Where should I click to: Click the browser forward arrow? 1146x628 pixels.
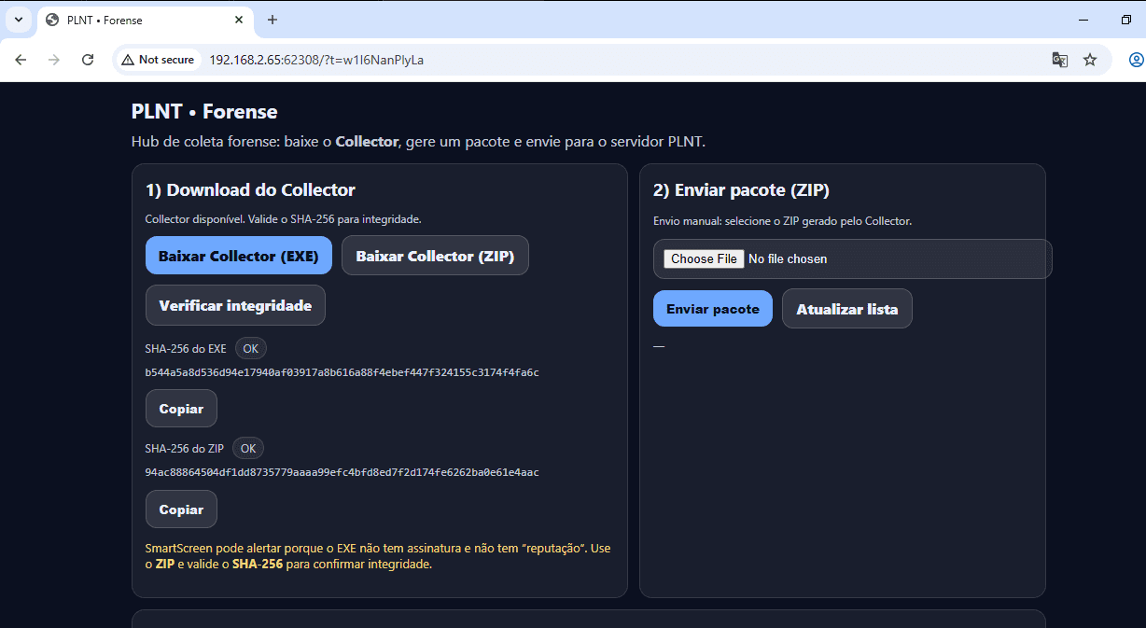(x=54, y=60)
